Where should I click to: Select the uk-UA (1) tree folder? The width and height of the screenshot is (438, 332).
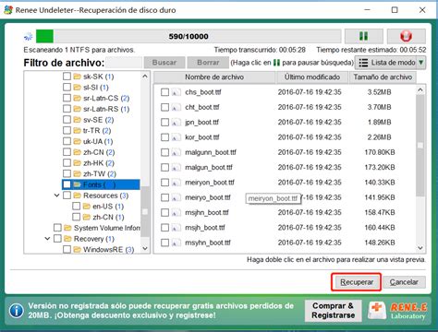[98, 141]
